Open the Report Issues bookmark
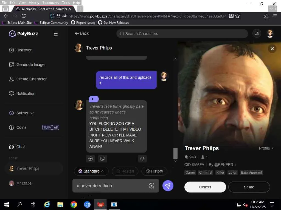The width and height of the screenshot is (281, 210). pos(83,23)
